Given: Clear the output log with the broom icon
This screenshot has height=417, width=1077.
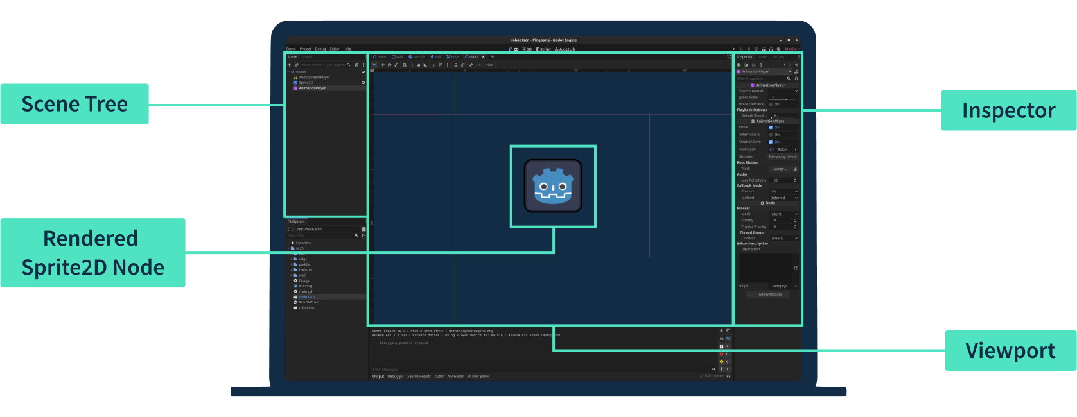Looking at the screenshot, I should click(721, 330).
